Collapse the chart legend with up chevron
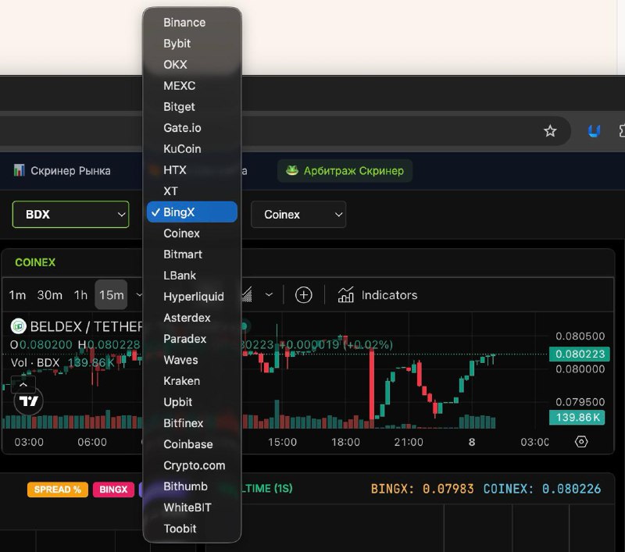Image resolution: width=625 pixels, height=552 pixels. tap(23, 385)
